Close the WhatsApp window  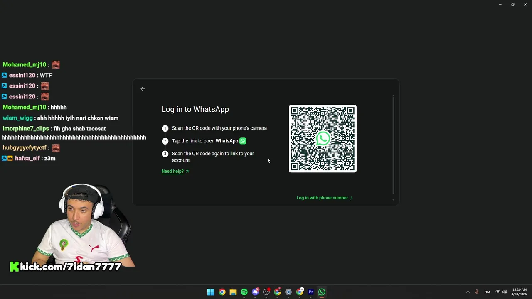pyautogui.click(x=525, y=5)
